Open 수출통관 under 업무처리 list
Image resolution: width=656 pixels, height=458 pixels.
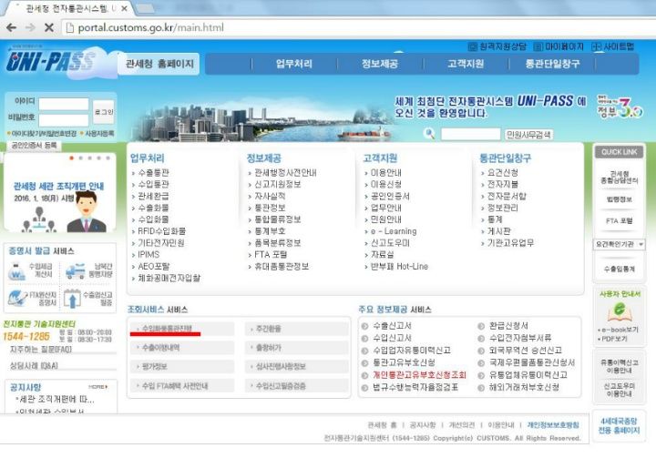153,173
